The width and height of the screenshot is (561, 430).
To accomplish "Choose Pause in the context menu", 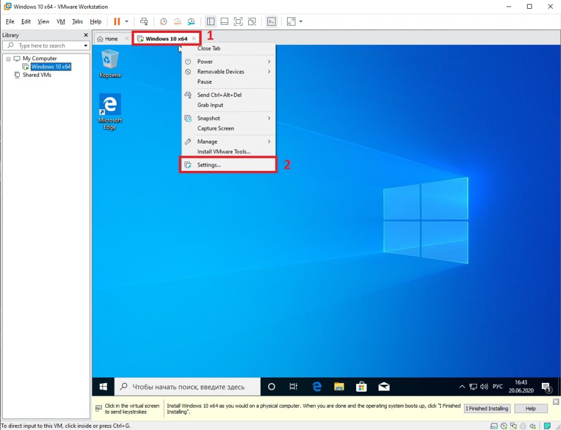I will pyautogui.click(x=228, y=82).
